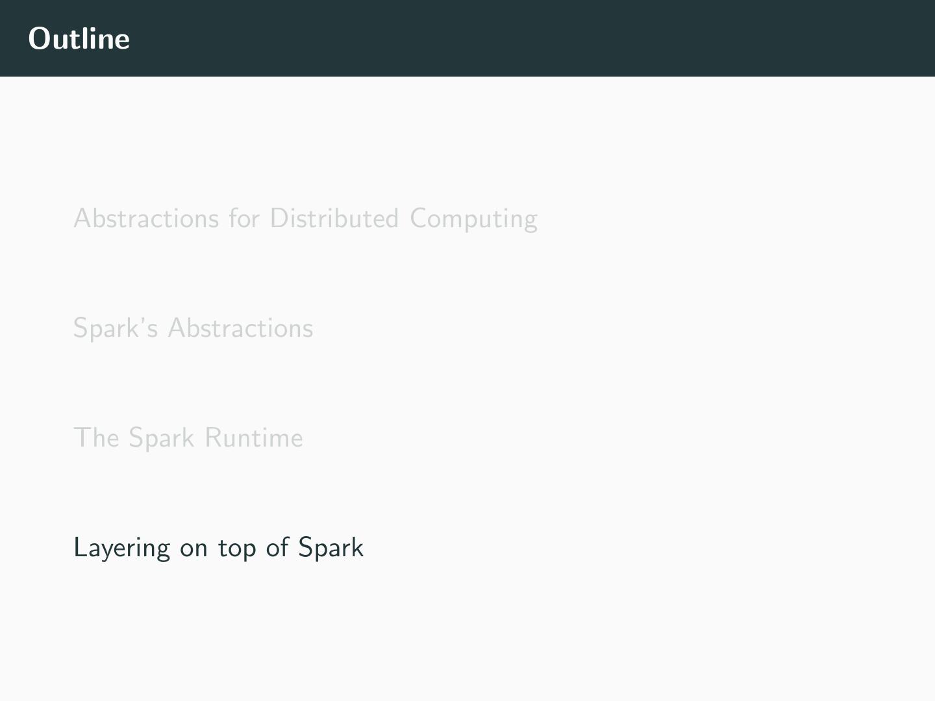
Task: Click the word "The" in the third entry
Action: point(96,438)
